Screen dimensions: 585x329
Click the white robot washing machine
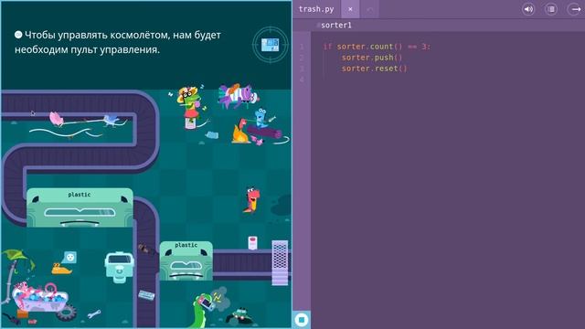(x=119, y=268)
